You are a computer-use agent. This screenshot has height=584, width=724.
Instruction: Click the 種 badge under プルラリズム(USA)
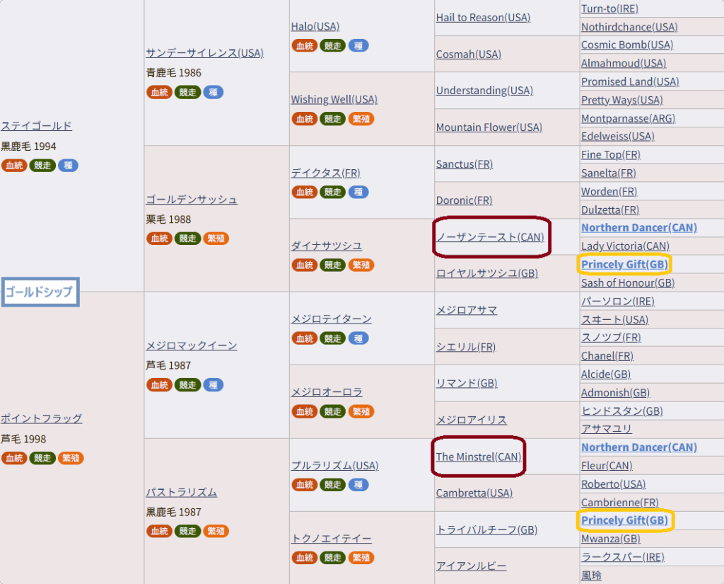click(x=358, y=485)
